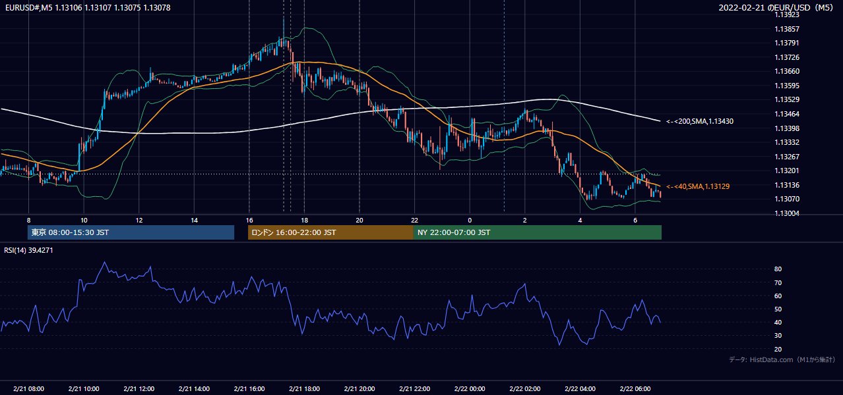The width and height of the screenshot is (843, 395).
Task: Click the date label 2/21 18:00
Action: (x=304, y=388)
